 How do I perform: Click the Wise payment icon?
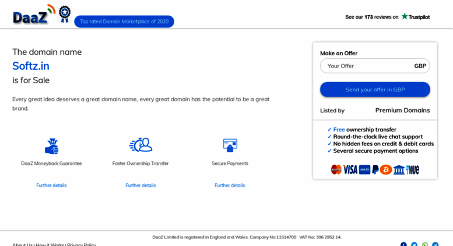[413, 170]
